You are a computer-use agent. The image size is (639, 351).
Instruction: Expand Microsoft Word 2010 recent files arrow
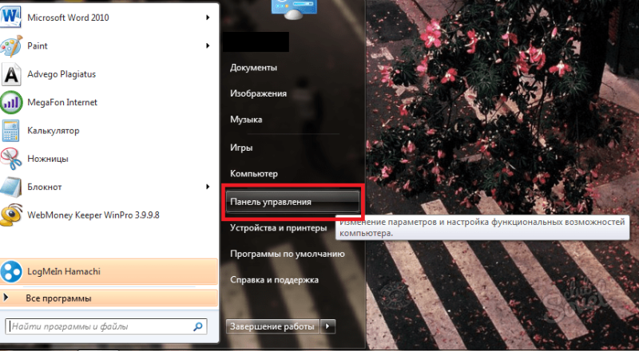coord(208,18)
